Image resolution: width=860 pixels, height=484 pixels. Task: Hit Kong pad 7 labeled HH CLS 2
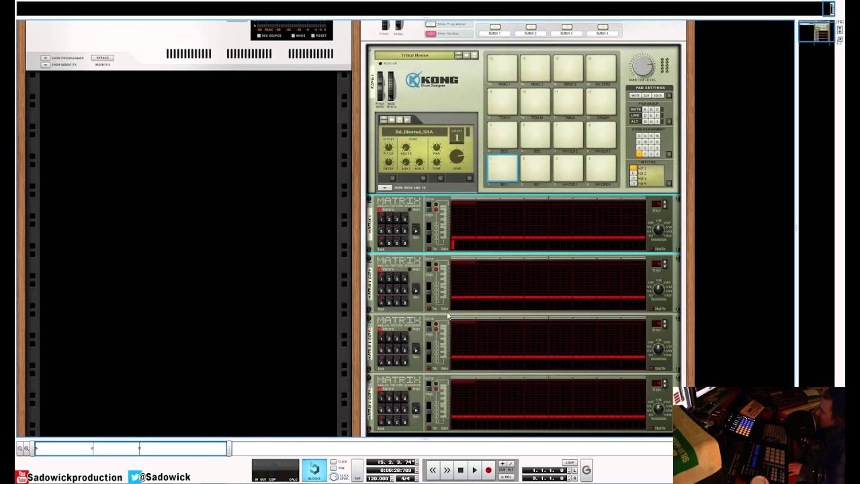coord(568,134)
